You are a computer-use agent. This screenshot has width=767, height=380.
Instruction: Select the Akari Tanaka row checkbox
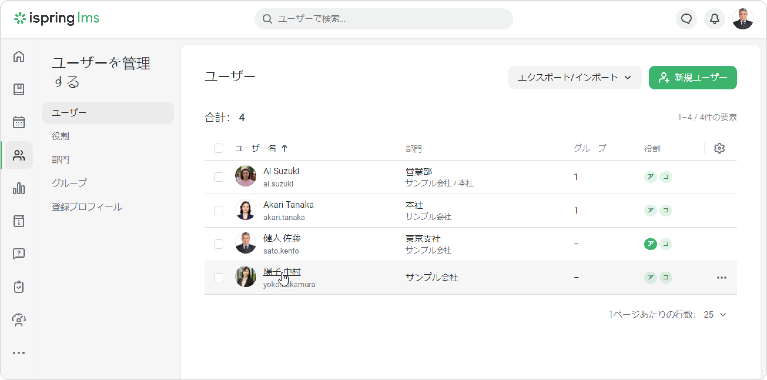pos(219,211)
